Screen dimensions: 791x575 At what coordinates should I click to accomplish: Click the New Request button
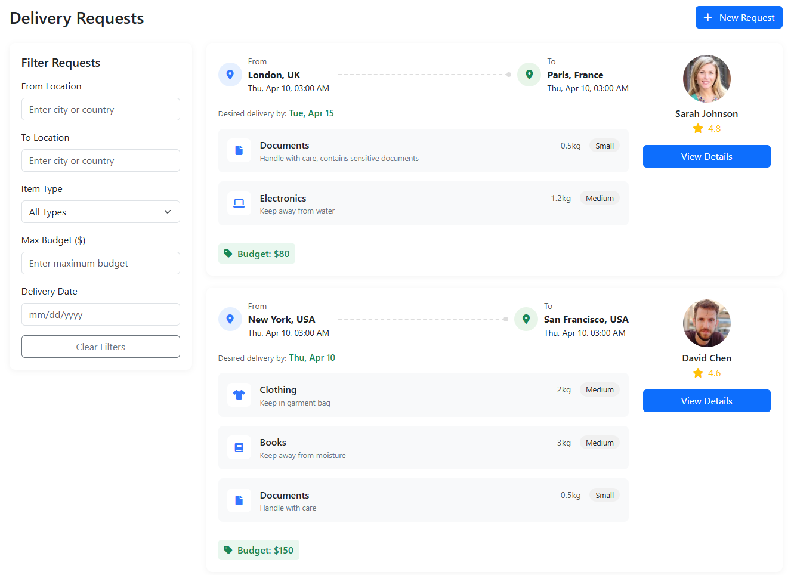[x=739, y=18]
